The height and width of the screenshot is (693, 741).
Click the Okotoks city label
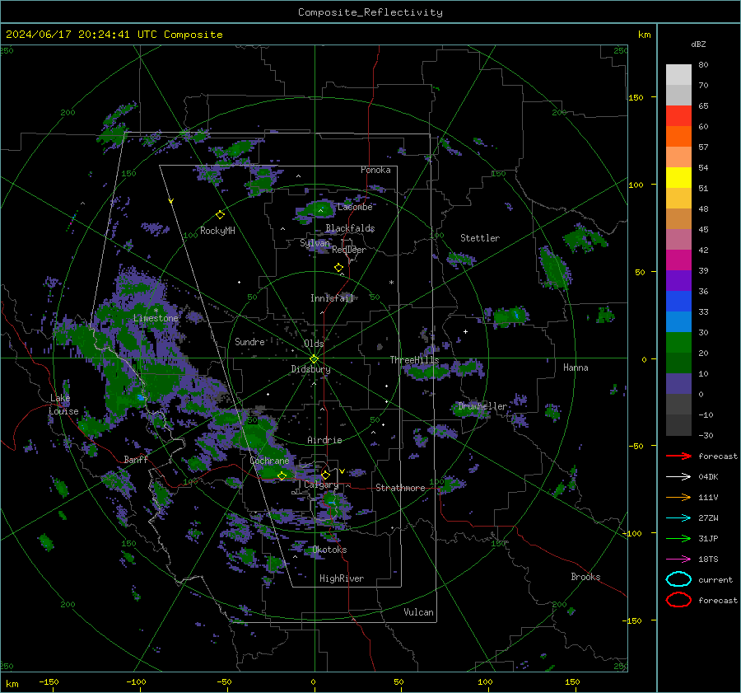coord(329,550)
